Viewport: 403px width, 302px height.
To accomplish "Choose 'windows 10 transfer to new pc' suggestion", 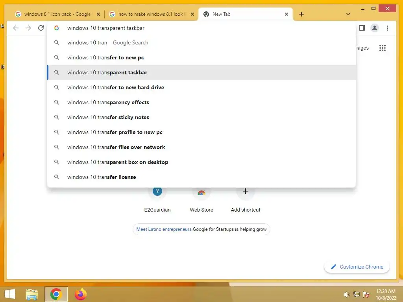I will click(201, 57).
